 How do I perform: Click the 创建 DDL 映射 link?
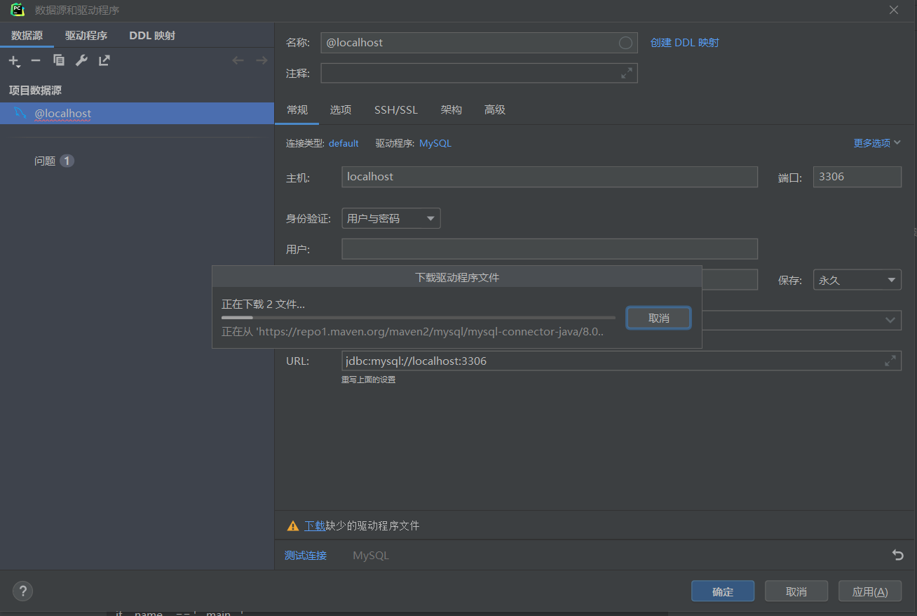point(685,43)
